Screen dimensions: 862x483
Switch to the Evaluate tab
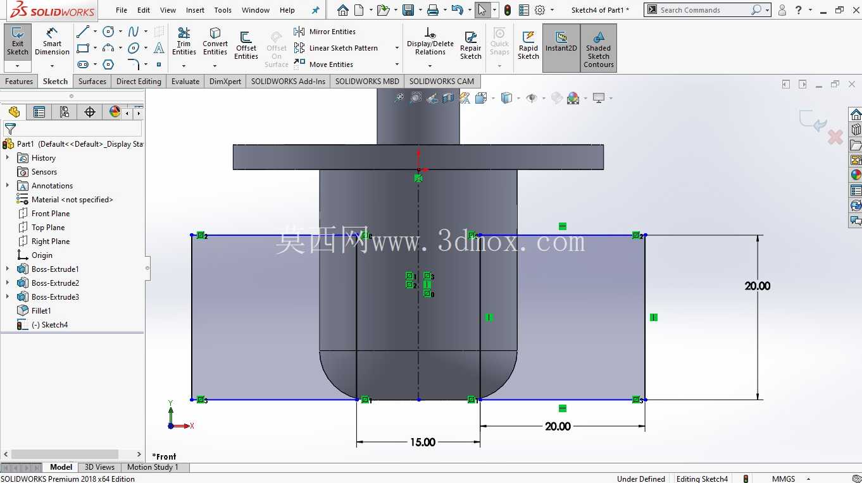click(x=185, y=82)
